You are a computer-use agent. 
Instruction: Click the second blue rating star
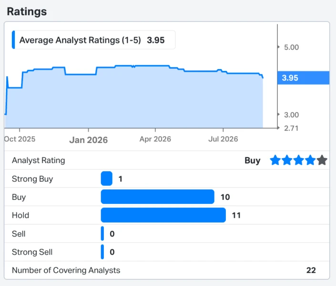click(287, 160)
